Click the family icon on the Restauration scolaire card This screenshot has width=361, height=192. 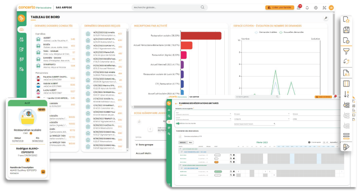coord(43,172)
